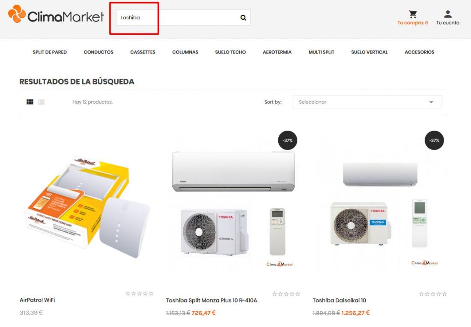Viewport: 471px width, 327px height.
Task: Go to ACCESORIOS category
Action: tap(419, 52)
